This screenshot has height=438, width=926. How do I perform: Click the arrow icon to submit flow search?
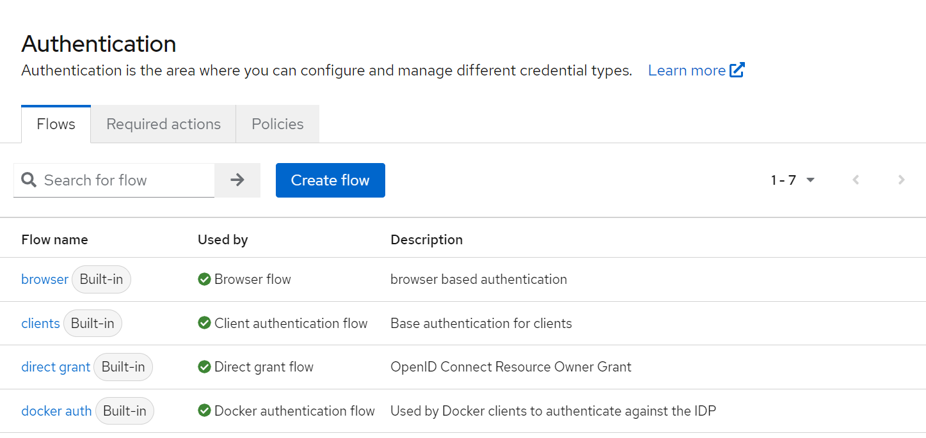(237, 180)
